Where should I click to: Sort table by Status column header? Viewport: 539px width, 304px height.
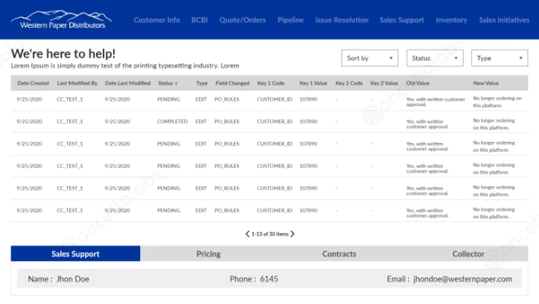pyautogui.click(x=167, y=83)
